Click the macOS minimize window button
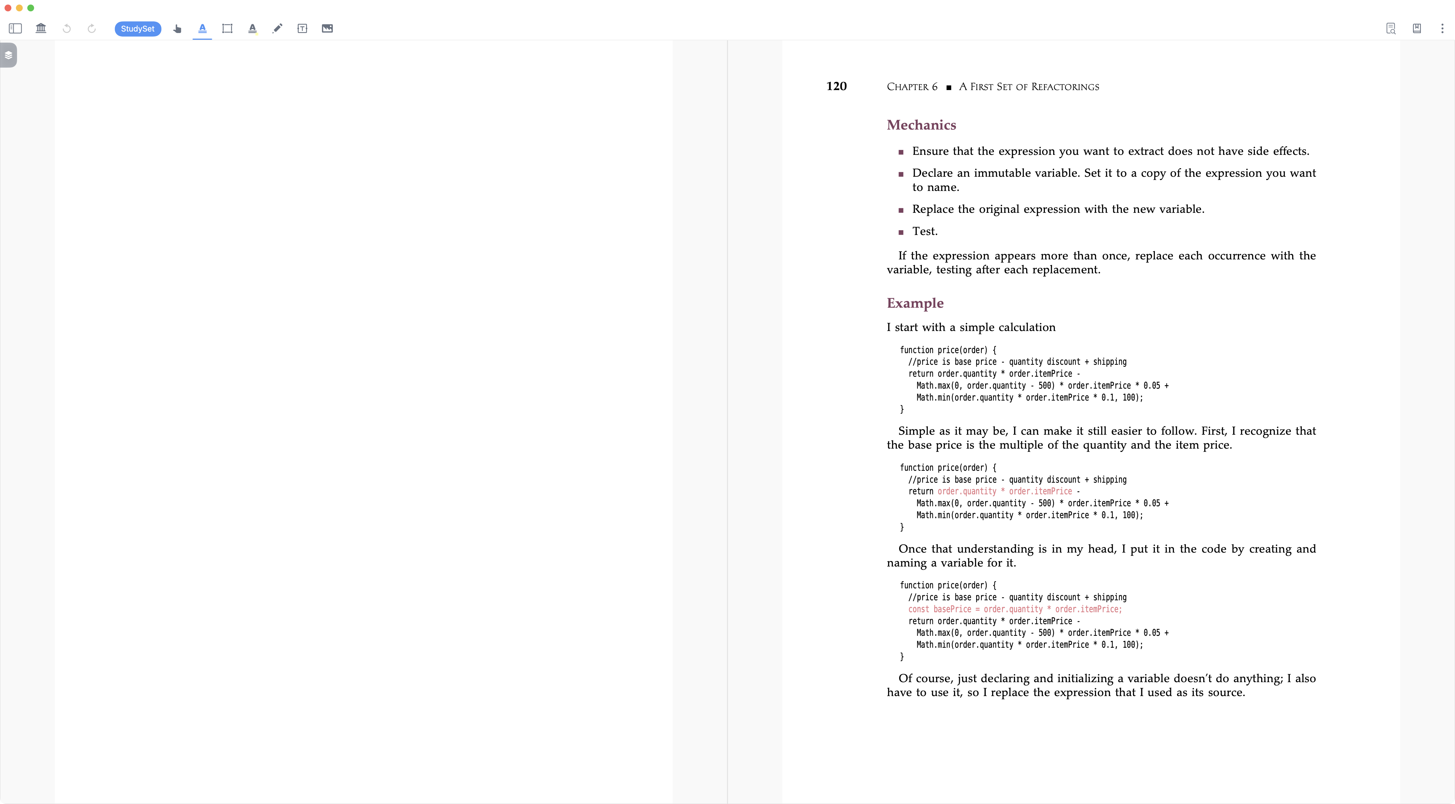Viewport: 1455px width, 804px height. (19, 8)
